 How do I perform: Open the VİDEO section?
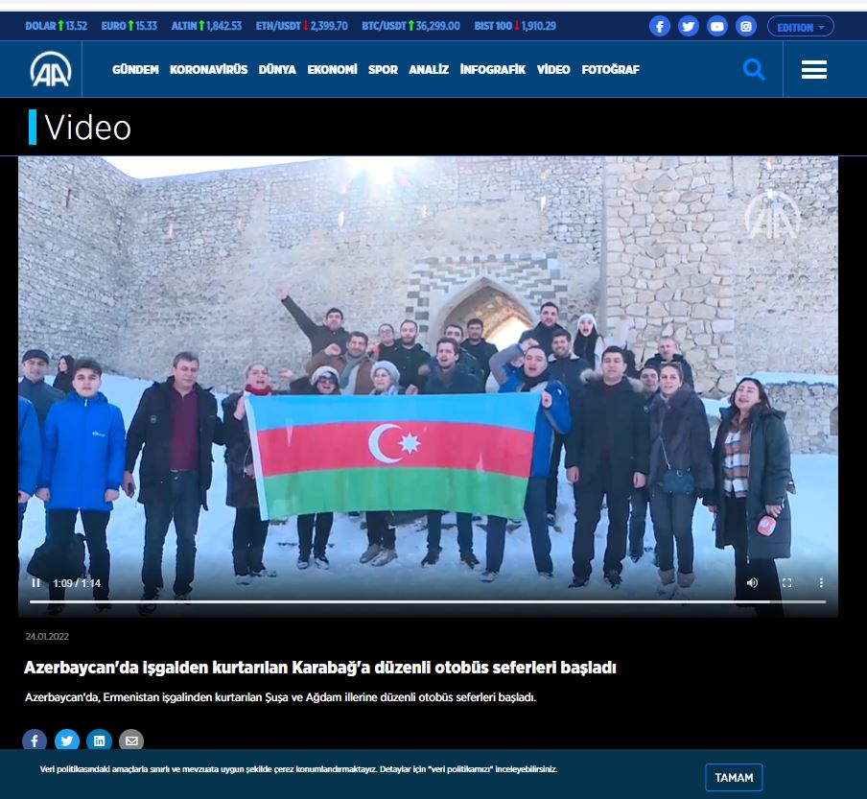click(x=553, y=70)
